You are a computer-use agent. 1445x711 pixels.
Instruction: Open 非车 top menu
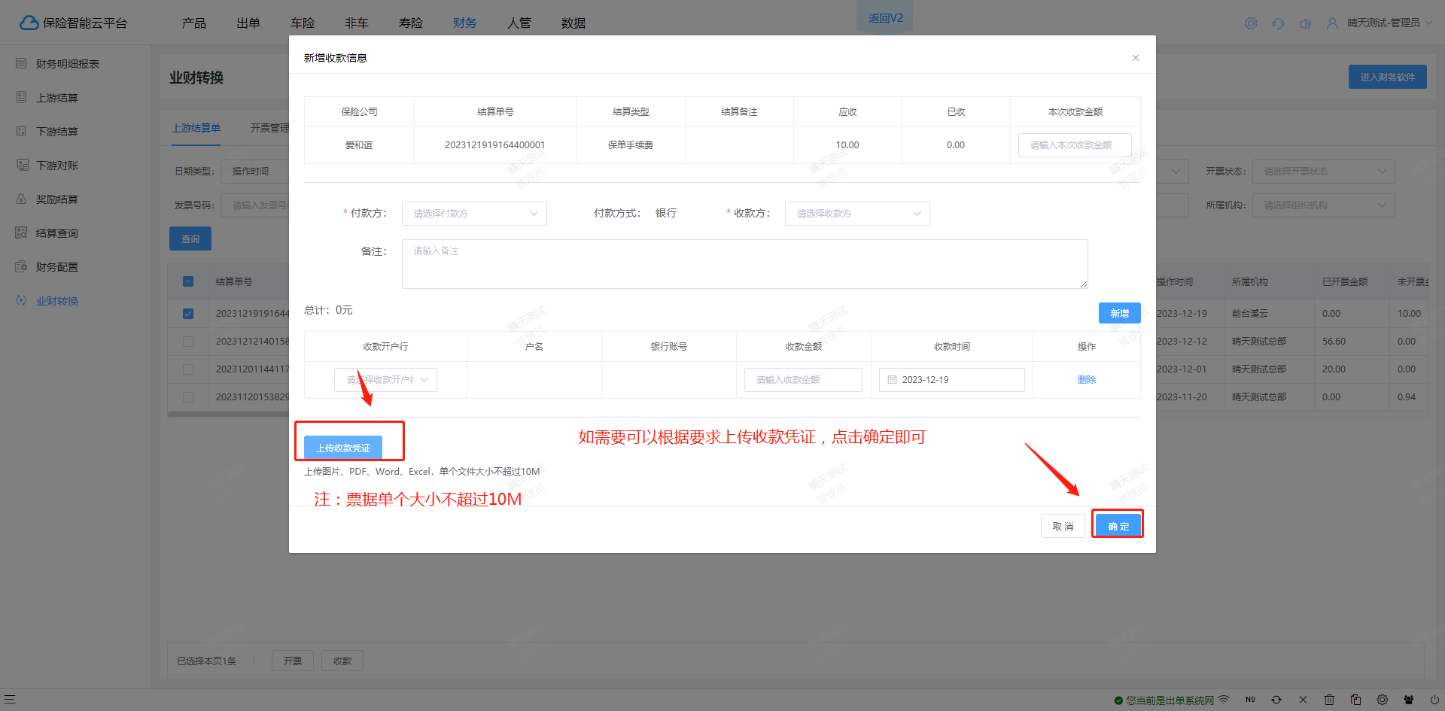(357, 23)
